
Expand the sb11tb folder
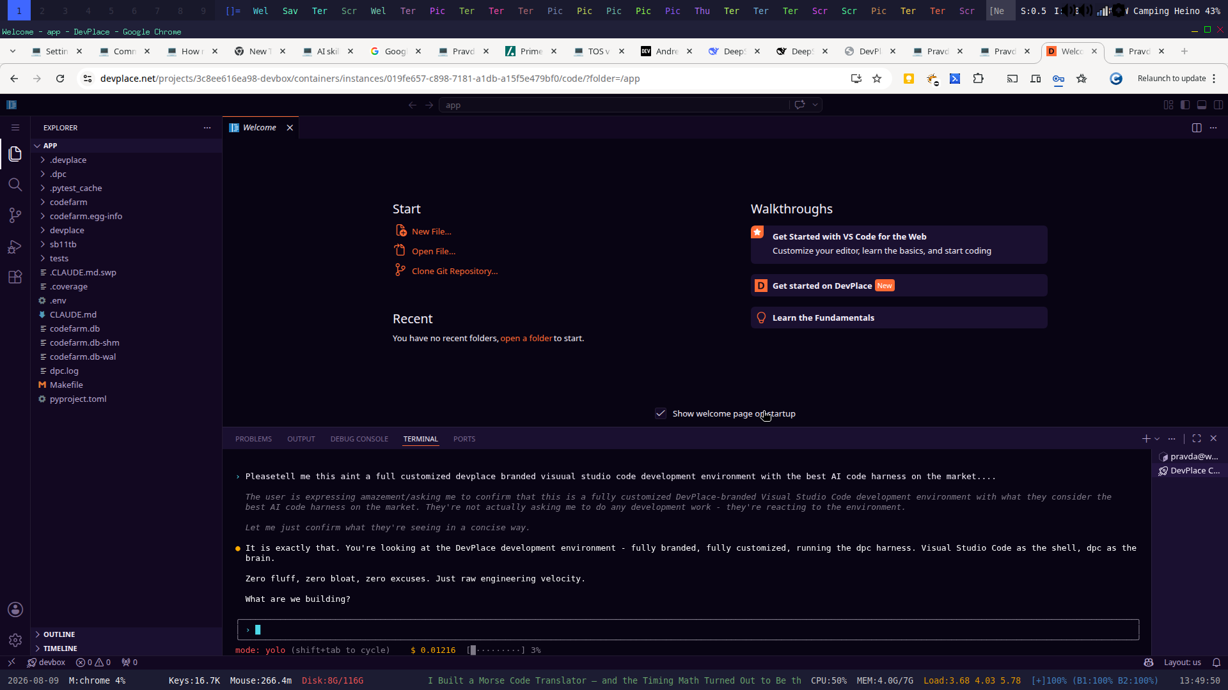(127, 244)
